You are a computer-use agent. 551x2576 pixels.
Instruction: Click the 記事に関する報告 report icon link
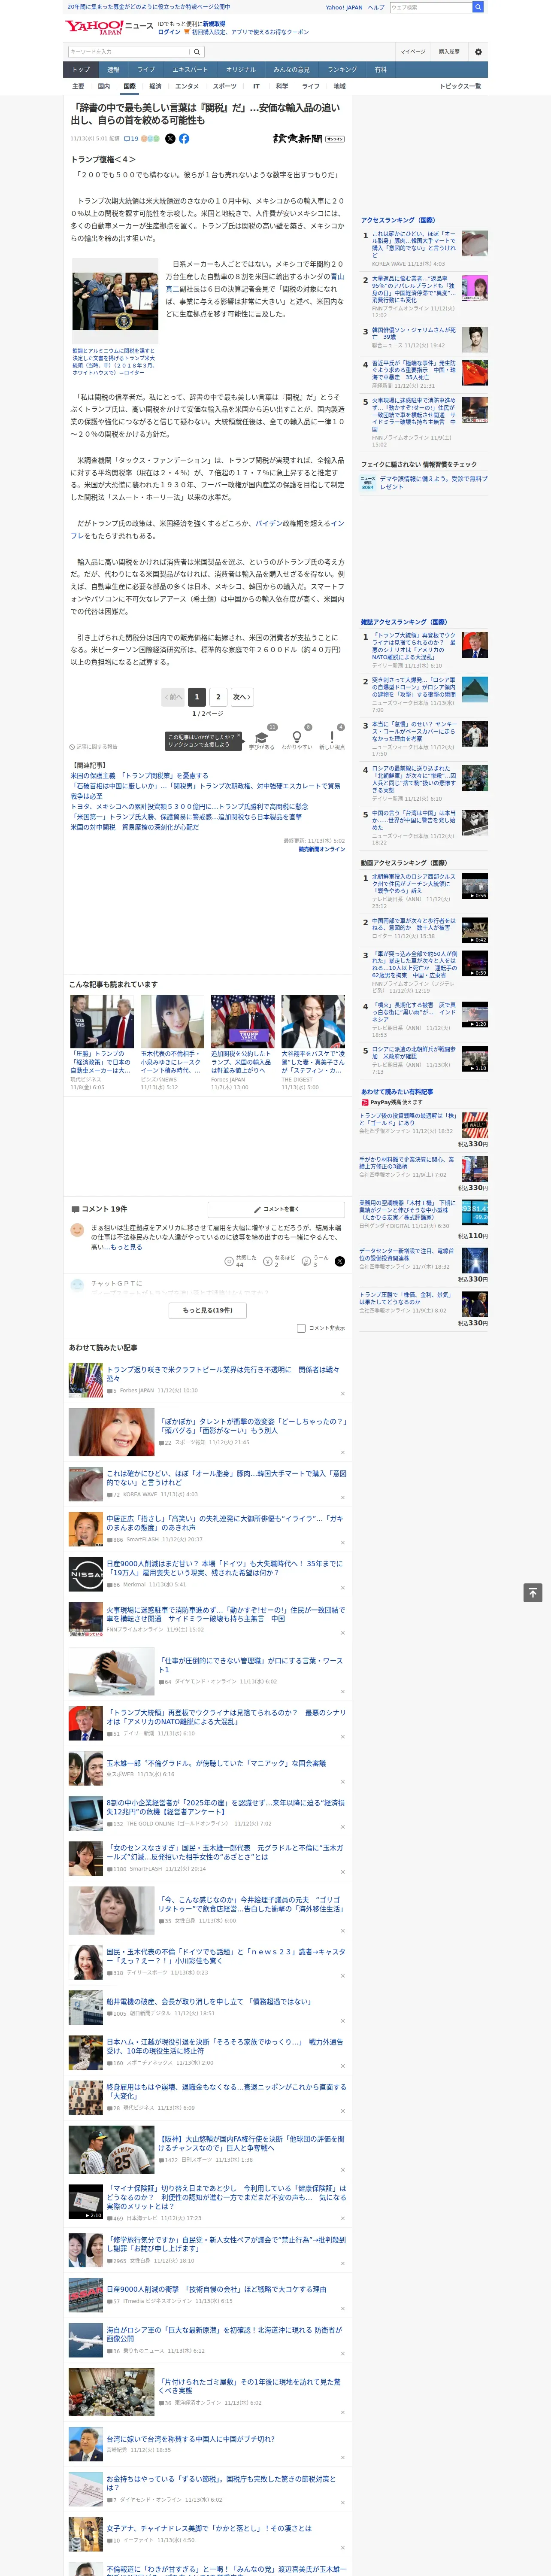pyautogui.click(x=93, y=747)
